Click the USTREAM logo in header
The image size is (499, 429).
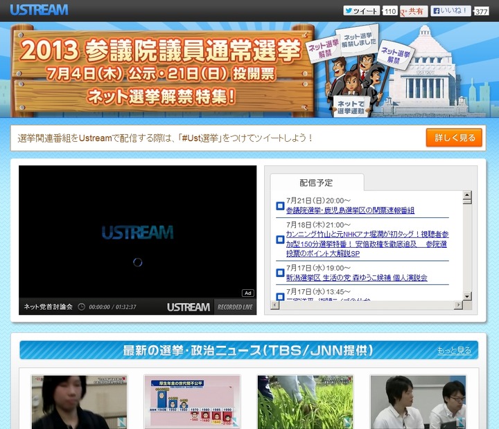[39, 10]
